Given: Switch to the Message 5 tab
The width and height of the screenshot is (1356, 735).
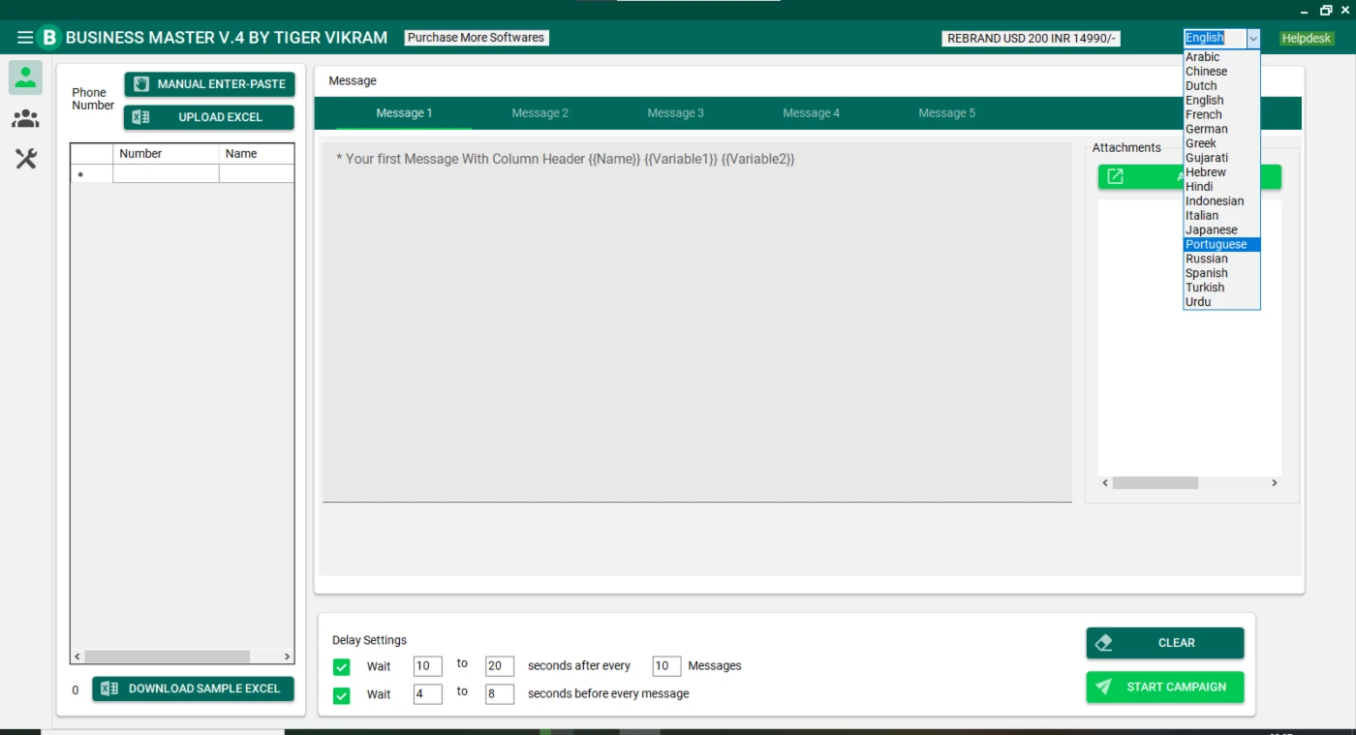Looking at the screenshot, I should click(946, 113).
